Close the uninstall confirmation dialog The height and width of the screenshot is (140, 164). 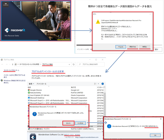[x=86, y=107]
